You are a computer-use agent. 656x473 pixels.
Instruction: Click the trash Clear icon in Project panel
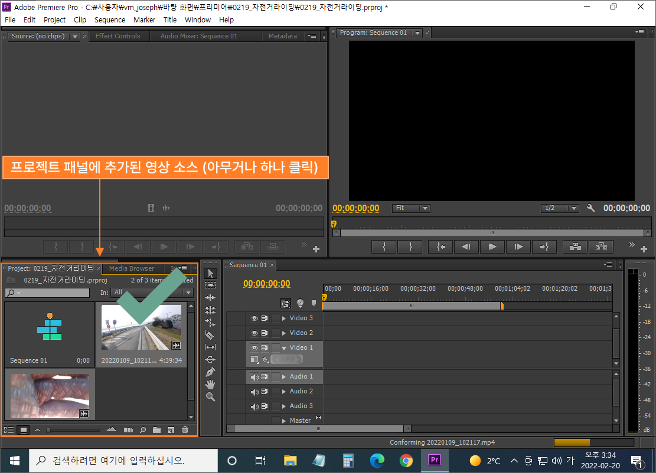[185, 430]
